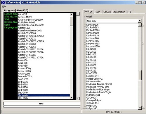Select Micromax-X1u in model dropdown
Viewport: 146px width, 114px height.
point(112,81)
